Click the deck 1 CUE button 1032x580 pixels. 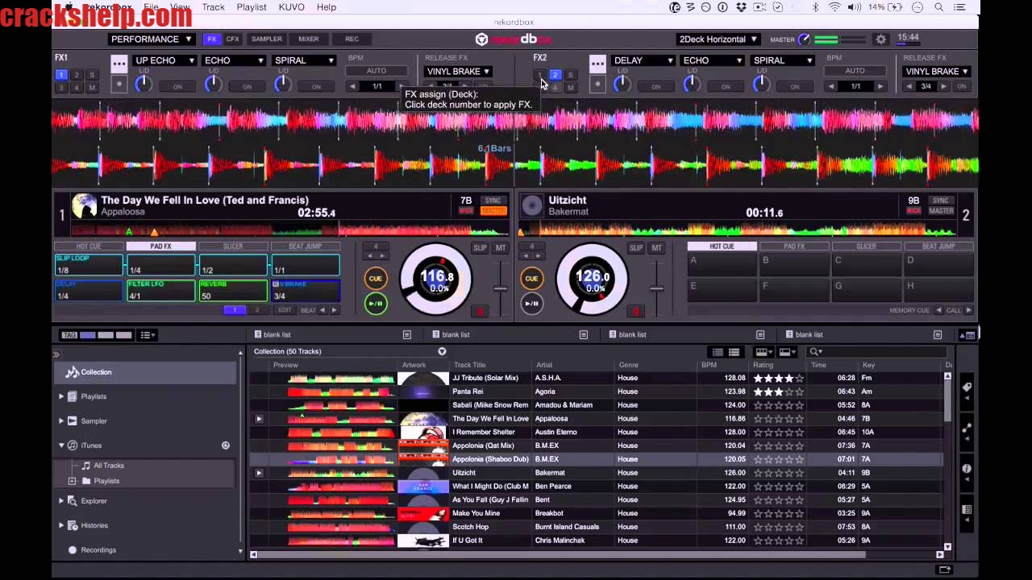point(375,279)
